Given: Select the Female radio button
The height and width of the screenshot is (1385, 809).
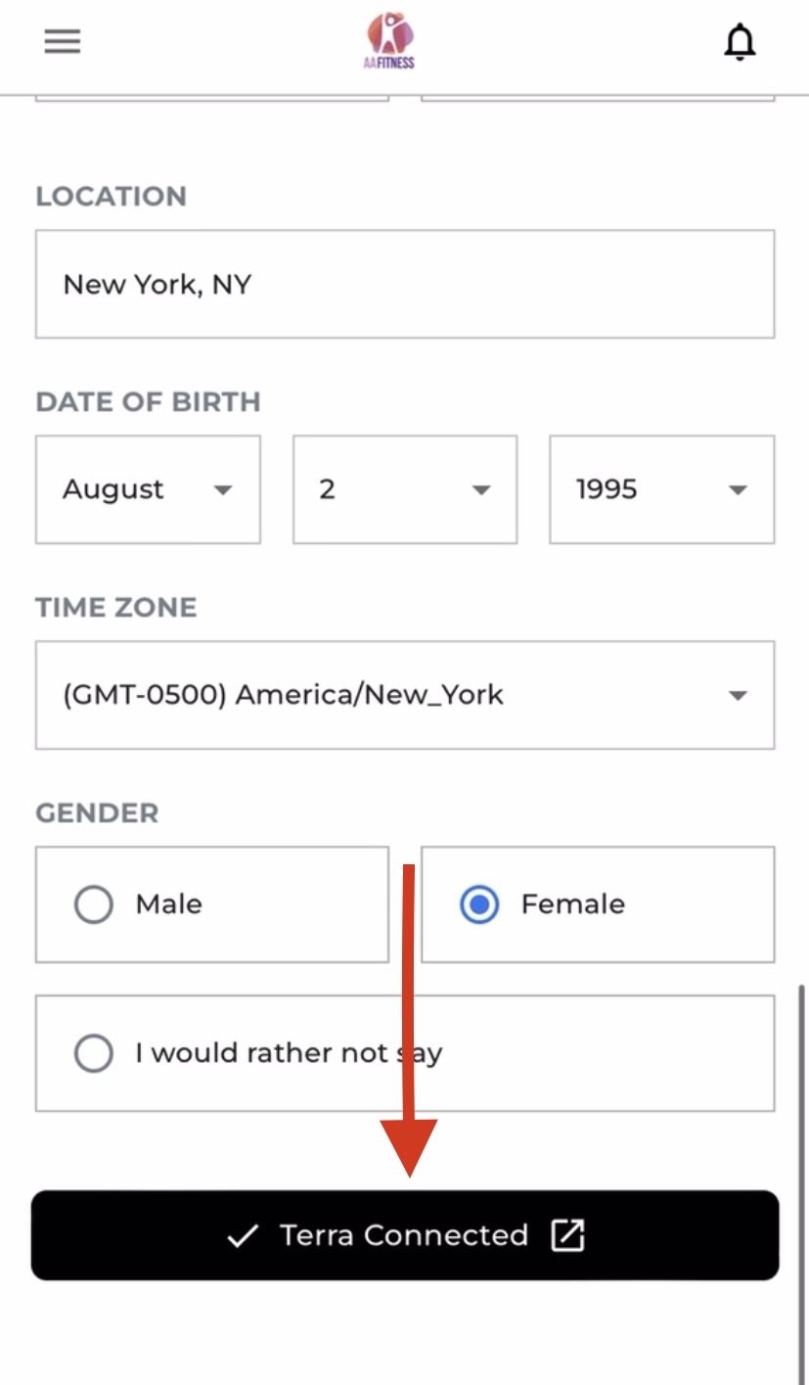Looking at the screenshot, I should [479, 904].
